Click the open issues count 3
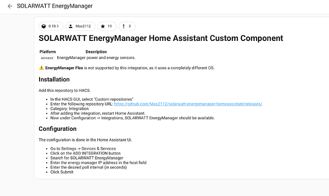 pos(129,26)
